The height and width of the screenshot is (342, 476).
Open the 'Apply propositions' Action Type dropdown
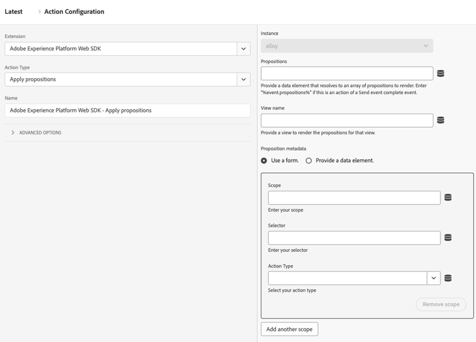coord(244,79)
